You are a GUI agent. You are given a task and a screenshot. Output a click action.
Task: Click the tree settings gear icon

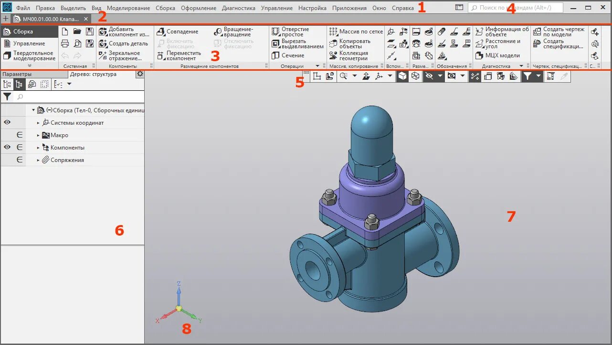click(140, 74)
